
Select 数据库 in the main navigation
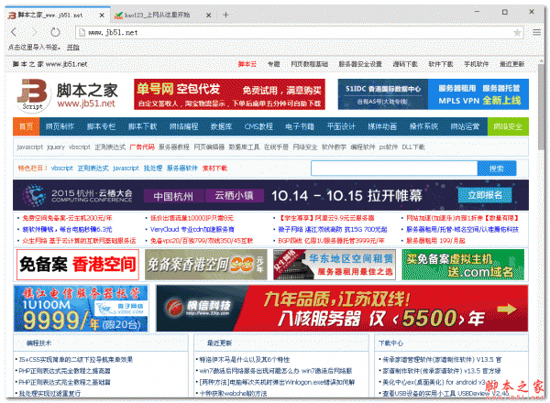tap(221, 126)
